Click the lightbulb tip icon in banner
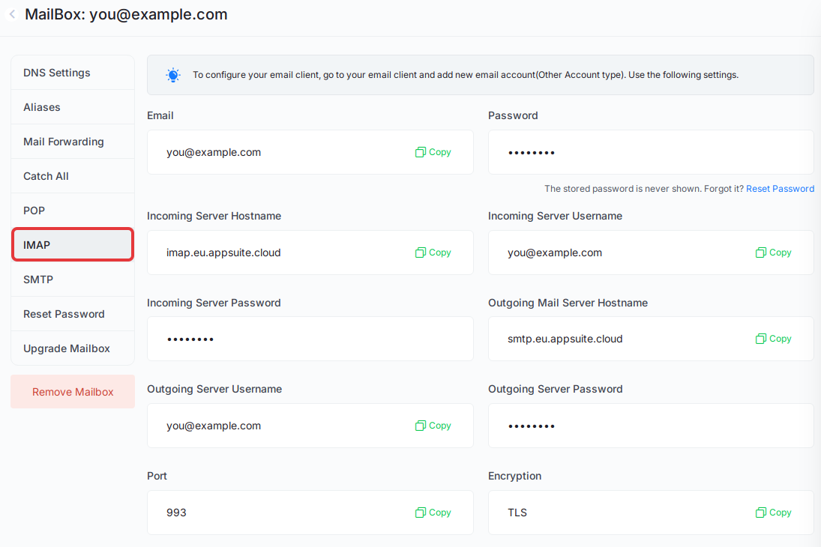821x547 pixels. point(172,75)
